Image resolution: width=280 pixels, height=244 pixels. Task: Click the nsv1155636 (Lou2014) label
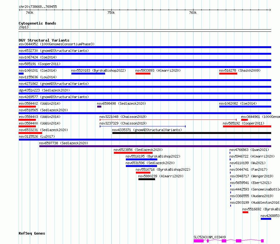[x=38, y=77]
